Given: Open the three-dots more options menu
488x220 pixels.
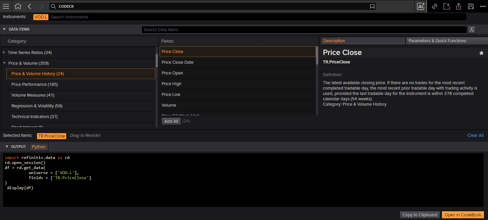Looking at the screenshot, I should [x=483, y=6].
